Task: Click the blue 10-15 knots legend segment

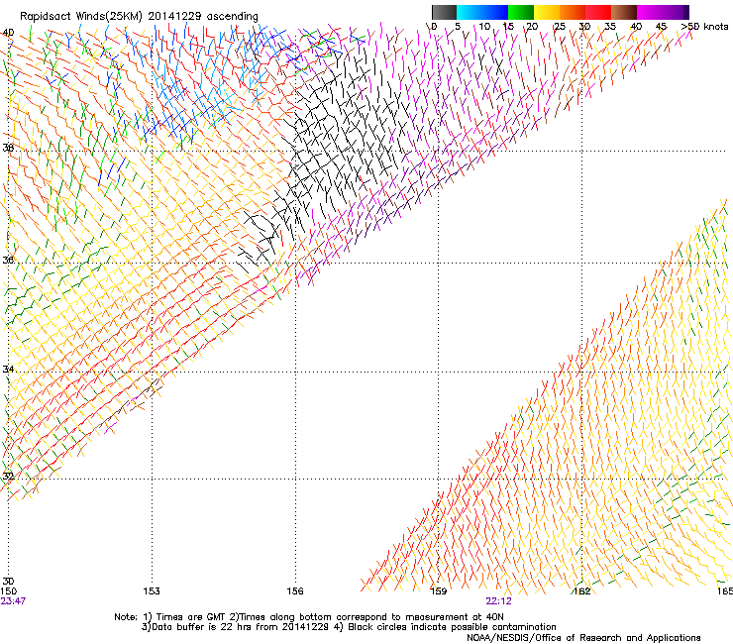Action: click(495, 12)
